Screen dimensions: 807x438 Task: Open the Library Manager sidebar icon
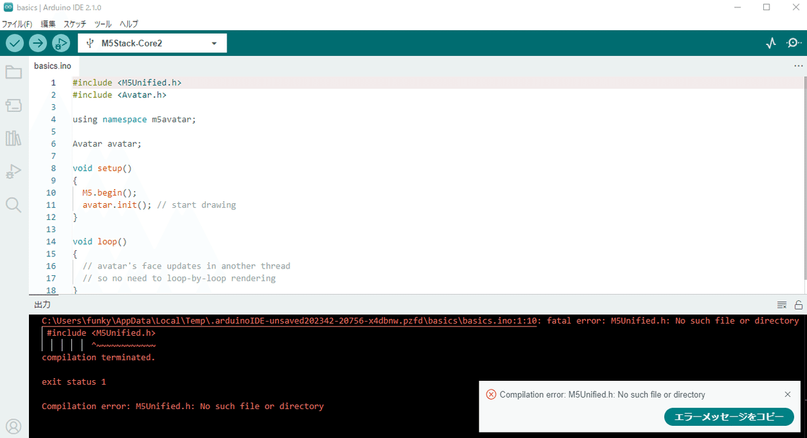click(13, 138)
